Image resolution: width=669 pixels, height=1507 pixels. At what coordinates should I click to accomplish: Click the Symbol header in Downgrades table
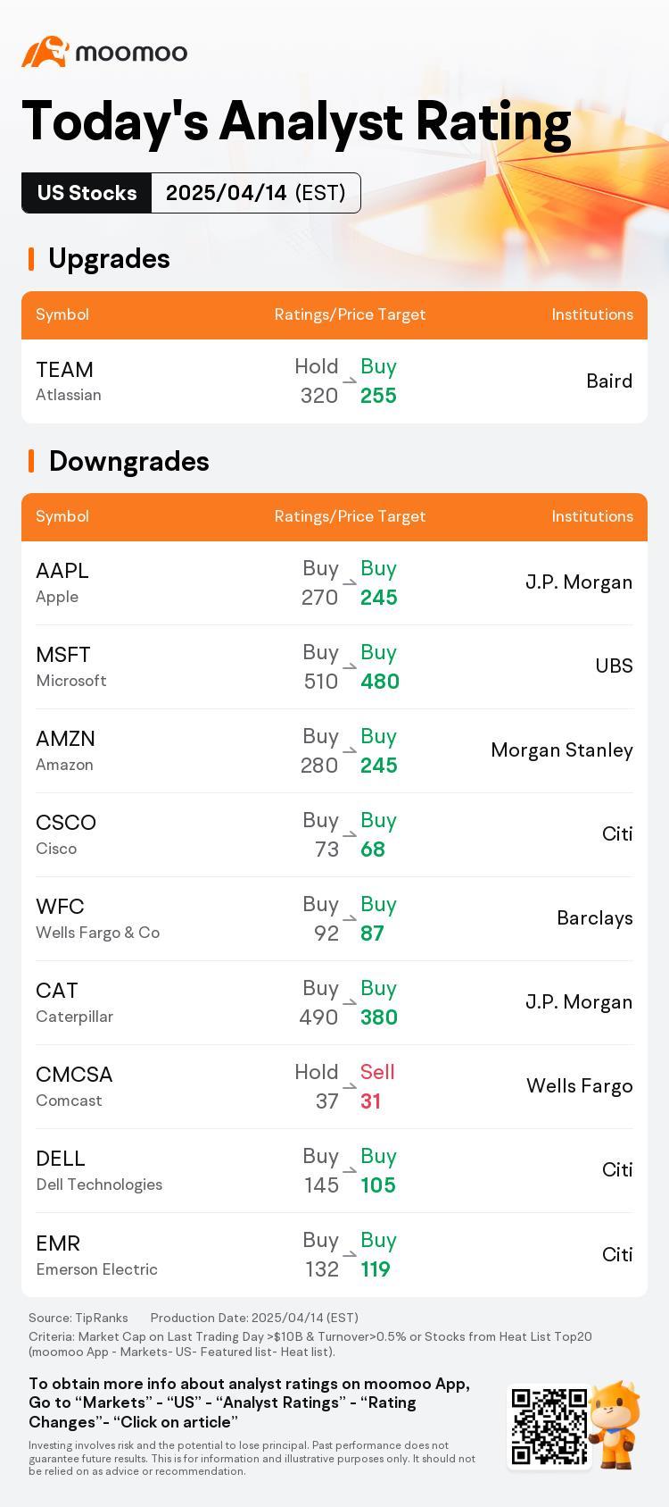click(x=62, y=516)
